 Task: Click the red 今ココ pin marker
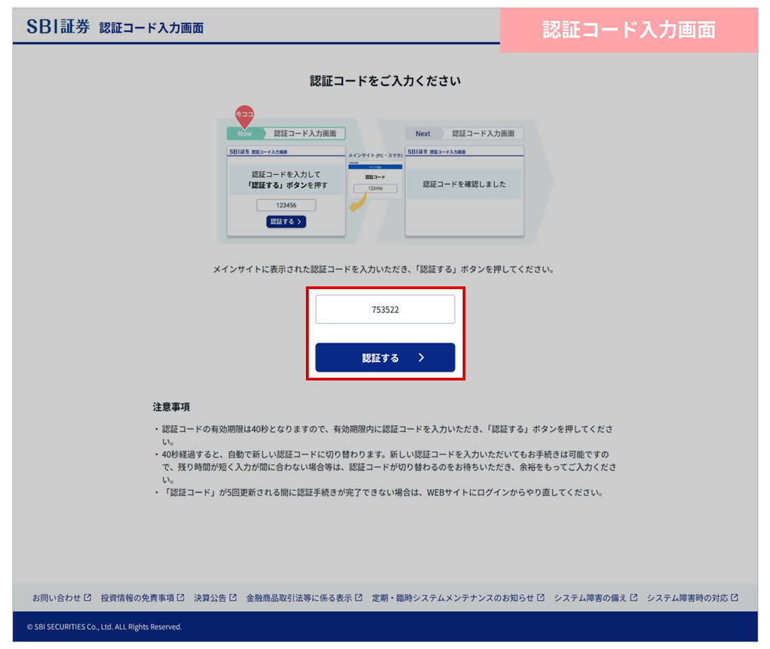[x=245, y=115]
